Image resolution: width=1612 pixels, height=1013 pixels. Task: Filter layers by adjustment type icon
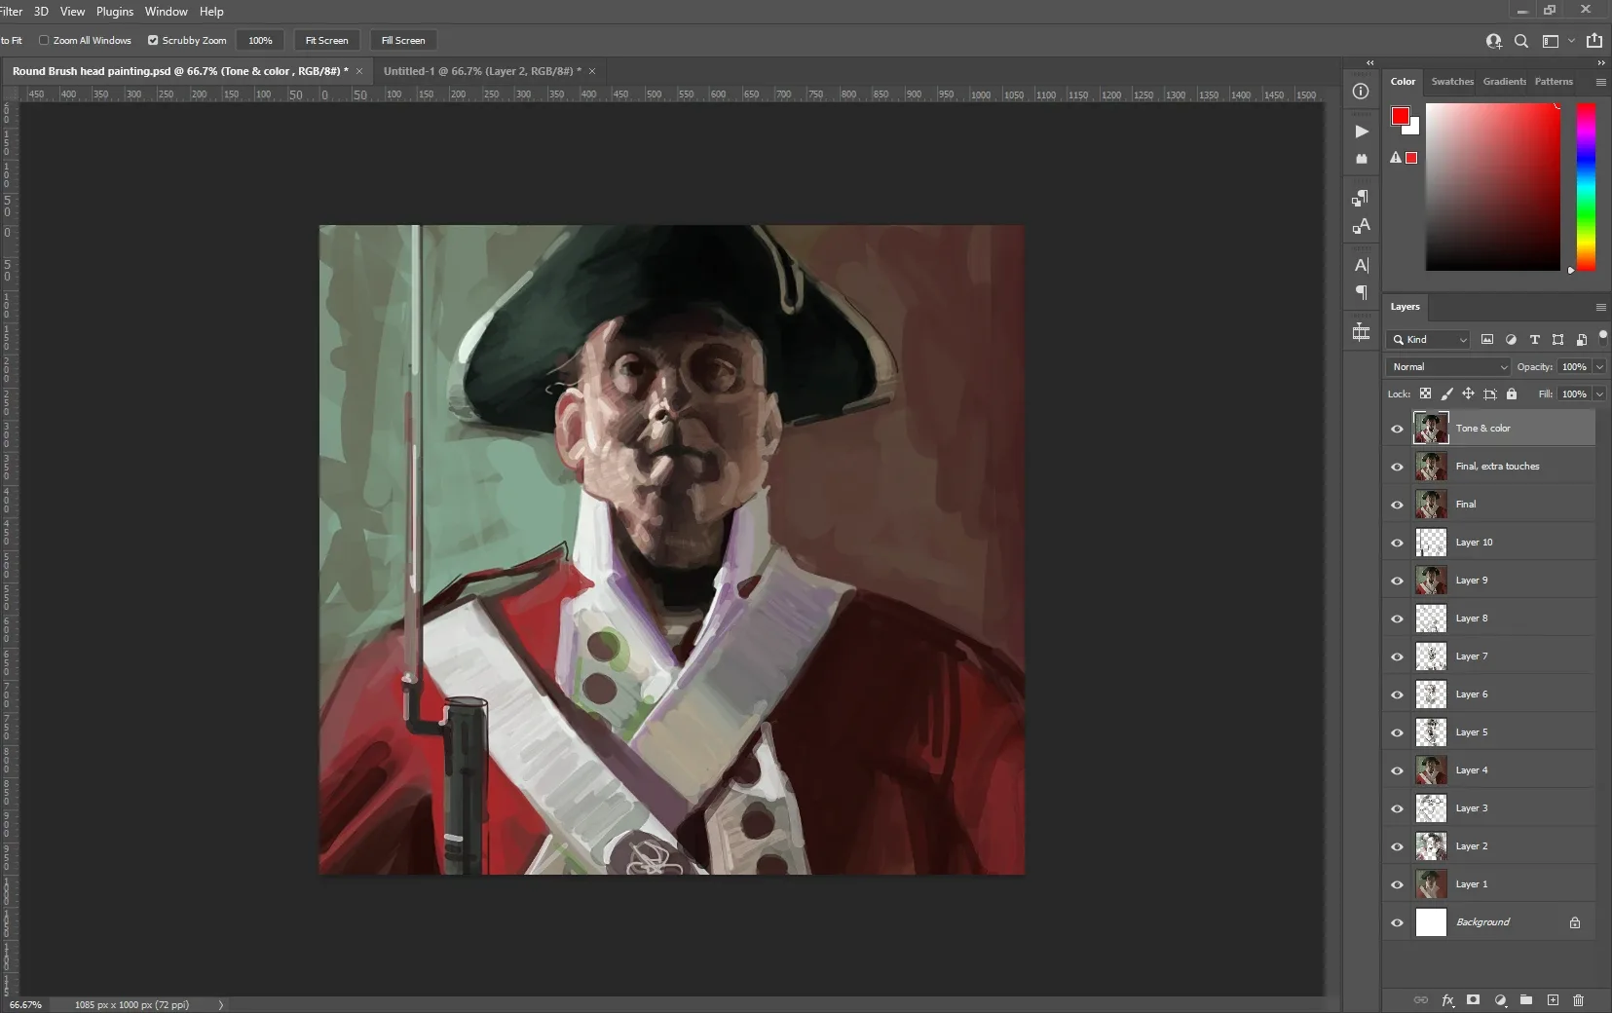[x=1511, y=340]
